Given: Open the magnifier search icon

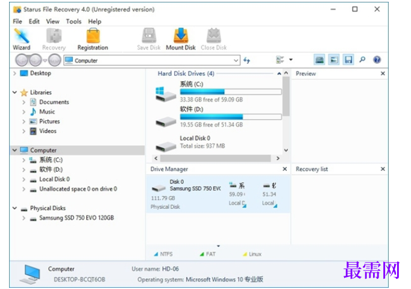Looking at the screenshot, I should click(x=362, y=60).
